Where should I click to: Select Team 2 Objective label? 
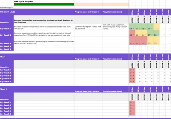4,99
